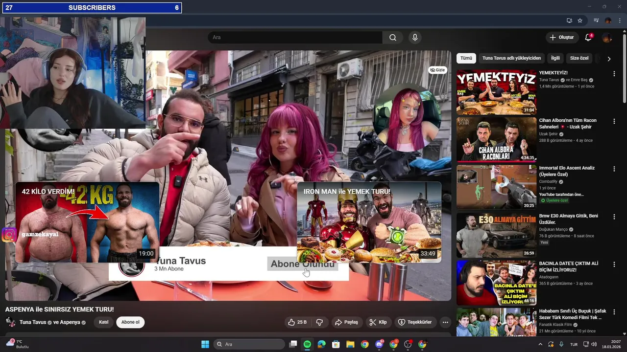This screenshot has height=352, width=627.
Task: Open Discord from the taskbar
Action: 379,344
